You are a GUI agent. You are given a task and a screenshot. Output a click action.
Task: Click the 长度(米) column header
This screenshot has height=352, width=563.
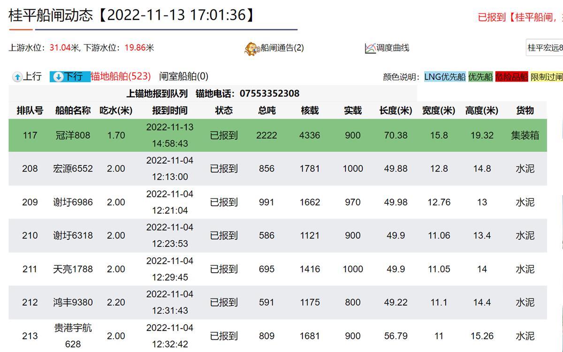pyautogui.click(x=396, y=111)
